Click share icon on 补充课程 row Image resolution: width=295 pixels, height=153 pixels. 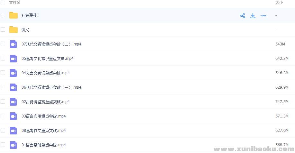[x=243, y=16]
